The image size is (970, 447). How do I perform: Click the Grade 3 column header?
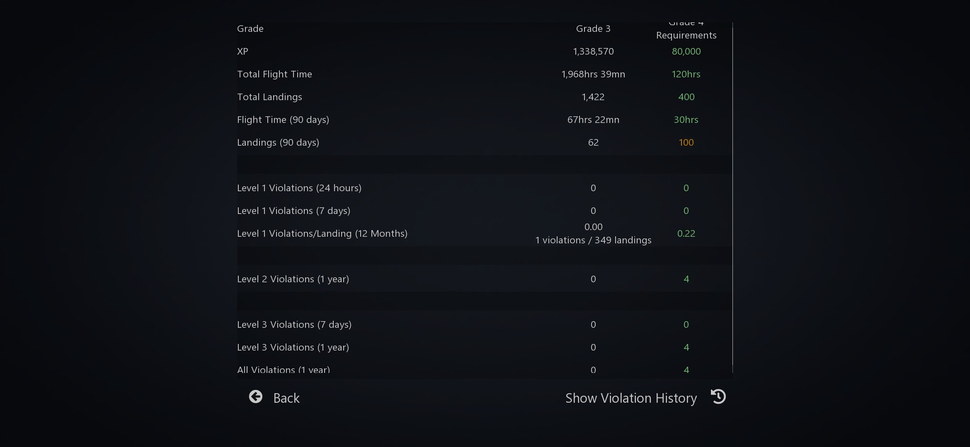pos(593,29)
